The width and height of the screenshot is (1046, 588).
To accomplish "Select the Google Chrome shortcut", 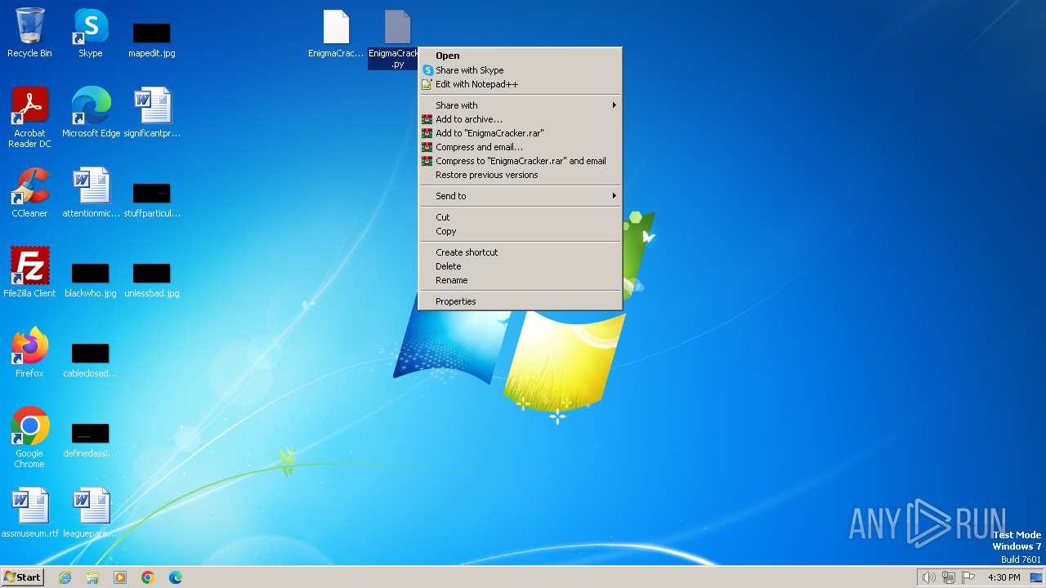I will pos(29,438).
